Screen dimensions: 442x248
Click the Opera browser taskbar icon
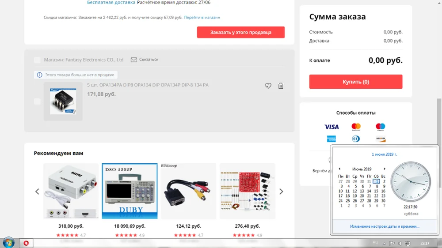(26, 243)
